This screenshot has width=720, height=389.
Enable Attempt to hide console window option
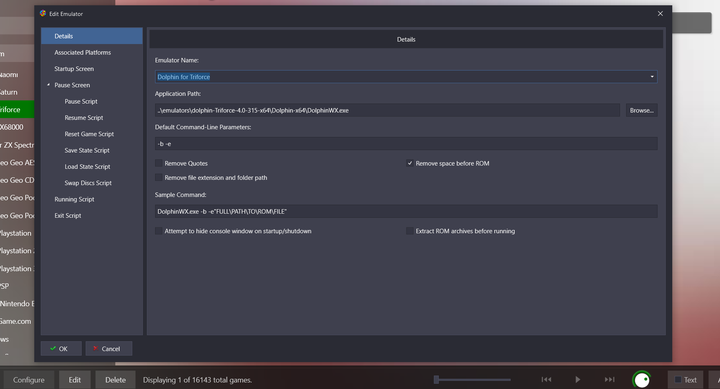(159, 231)
